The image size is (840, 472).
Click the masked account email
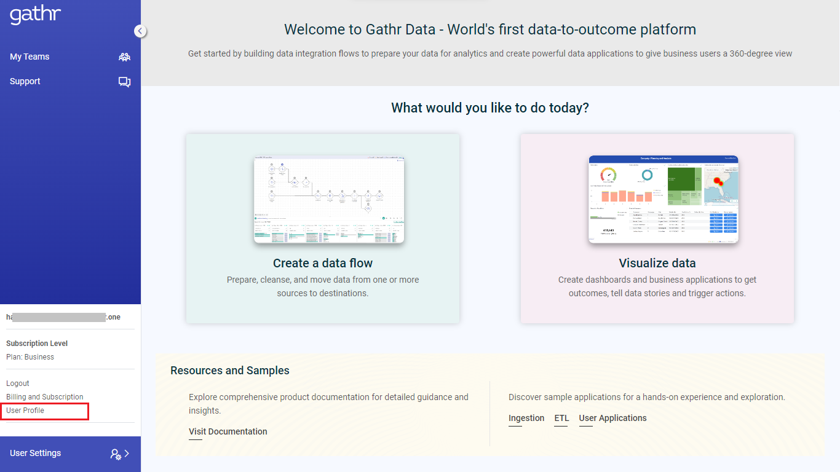pyautogui.click(x=63, y=317)
